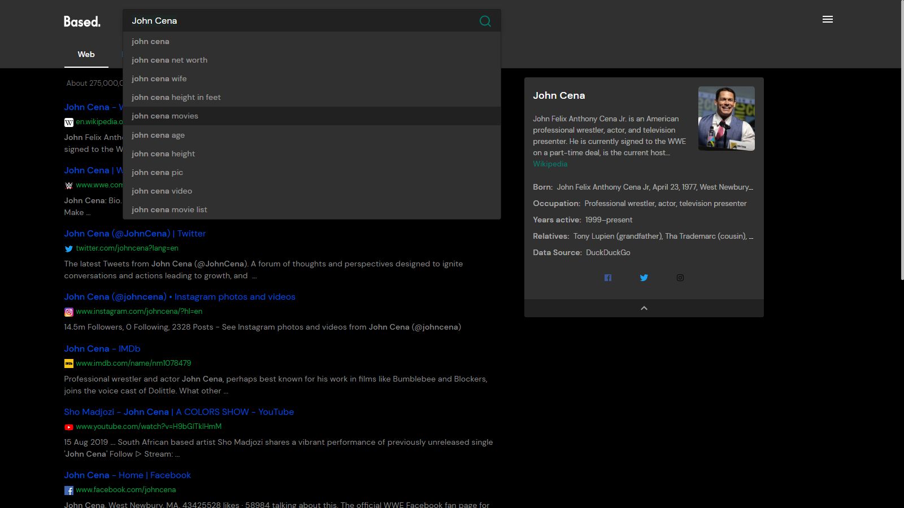
Task: Select the Web tab
Action: click(x=86, y=55)
